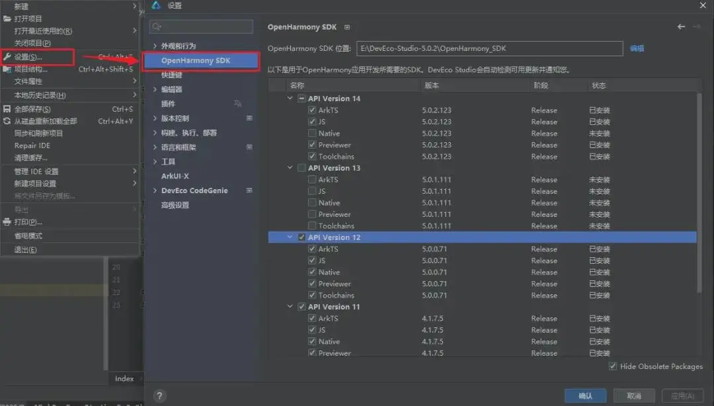Click the 名称 column header
The height and width of the screenshot is (406, 714).
pyautogui.click(x=297, y=85)
